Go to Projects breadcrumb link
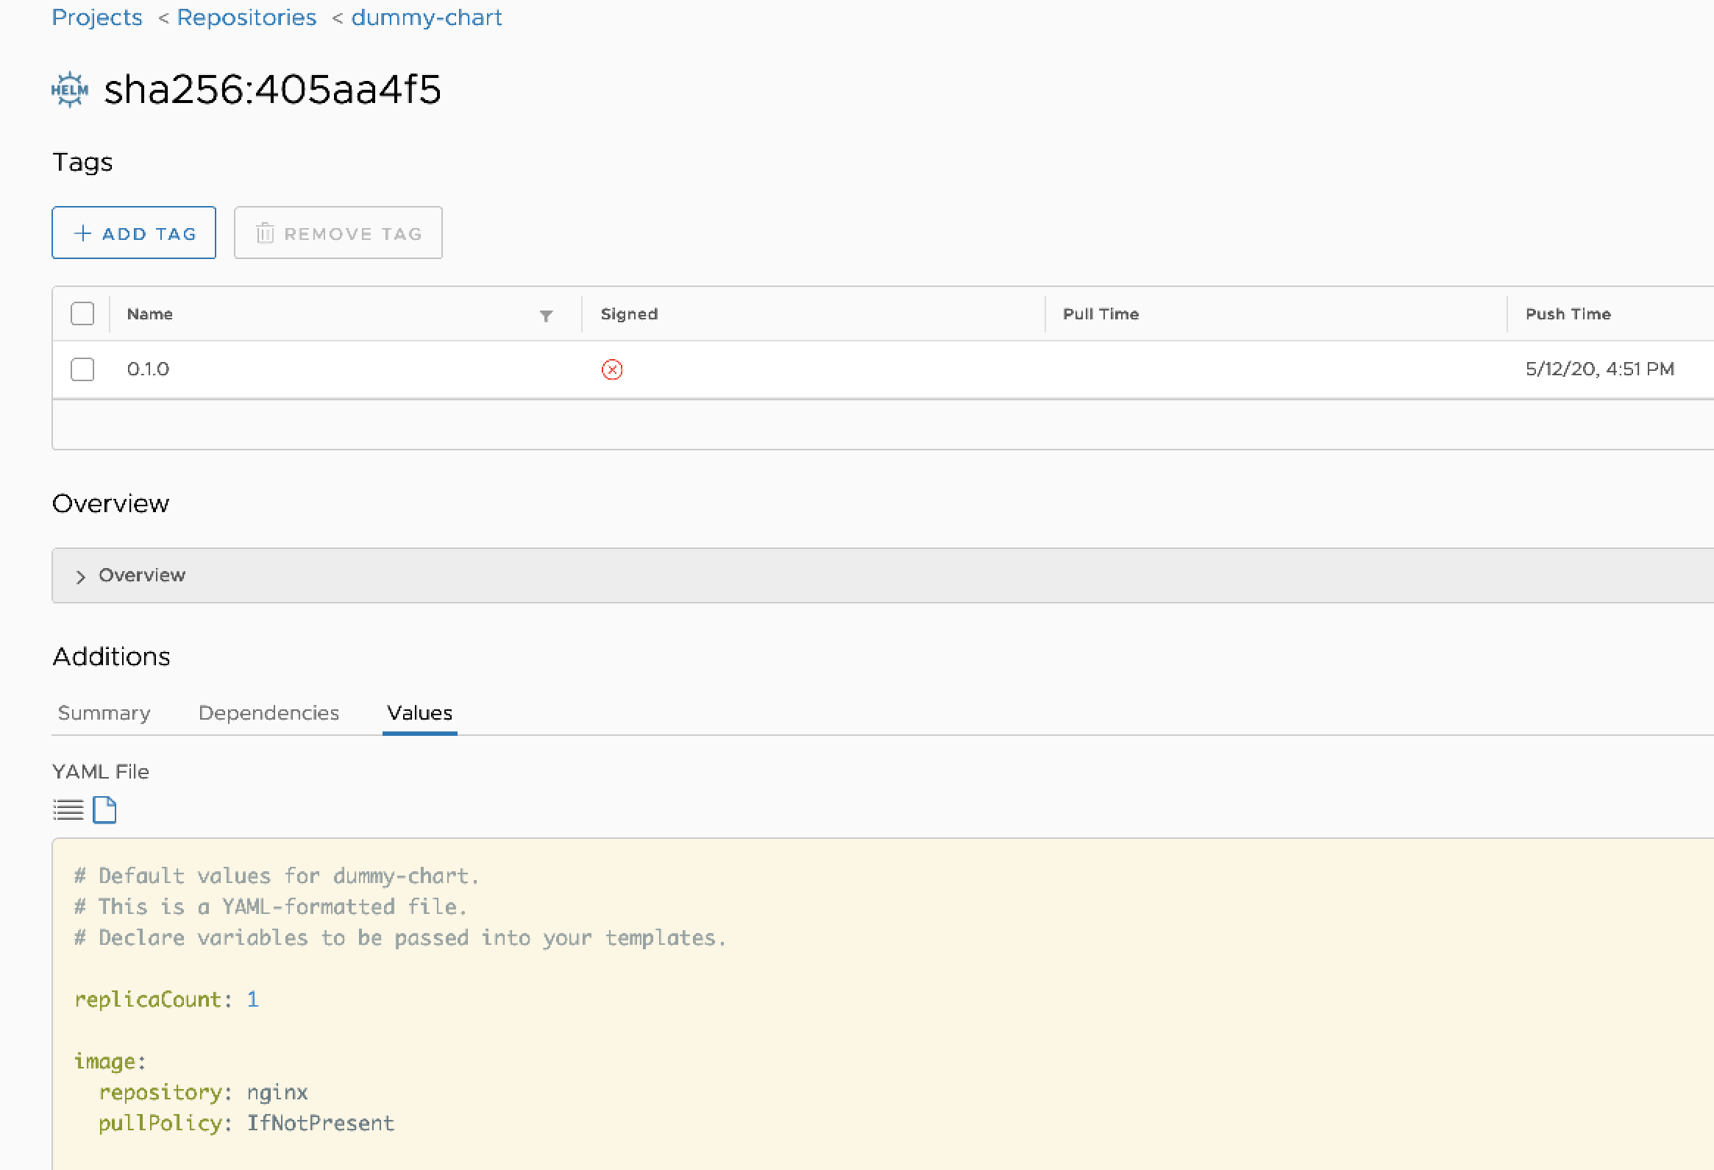The image size is (1714, 1170). tap(96, 17)
